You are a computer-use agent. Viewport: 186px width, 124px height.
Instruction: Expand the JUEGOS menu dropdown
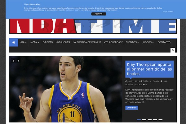coord(148,42)
